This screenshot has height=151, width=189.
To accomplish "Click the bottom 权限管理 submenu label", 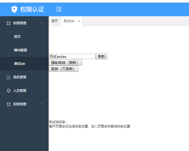I will 20,104.
